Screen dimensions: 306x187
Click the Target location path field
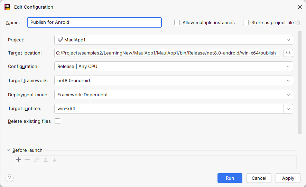coord(167,53)
